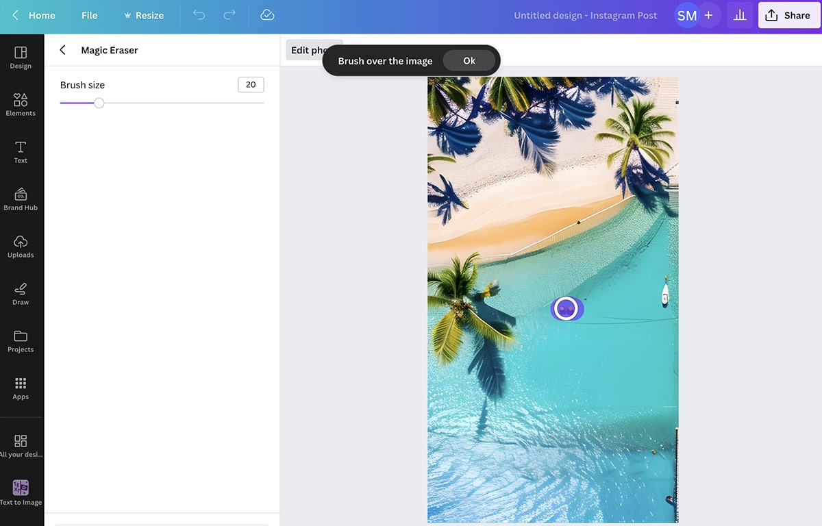This screenshot has height=526, width=822.
Task: Click the cloud save status icon
Action: coord(268,15)
